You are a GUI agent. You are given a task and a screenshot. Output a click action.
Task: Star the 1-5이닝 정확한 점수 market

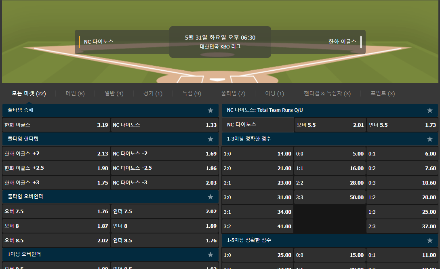click(429, 240)
